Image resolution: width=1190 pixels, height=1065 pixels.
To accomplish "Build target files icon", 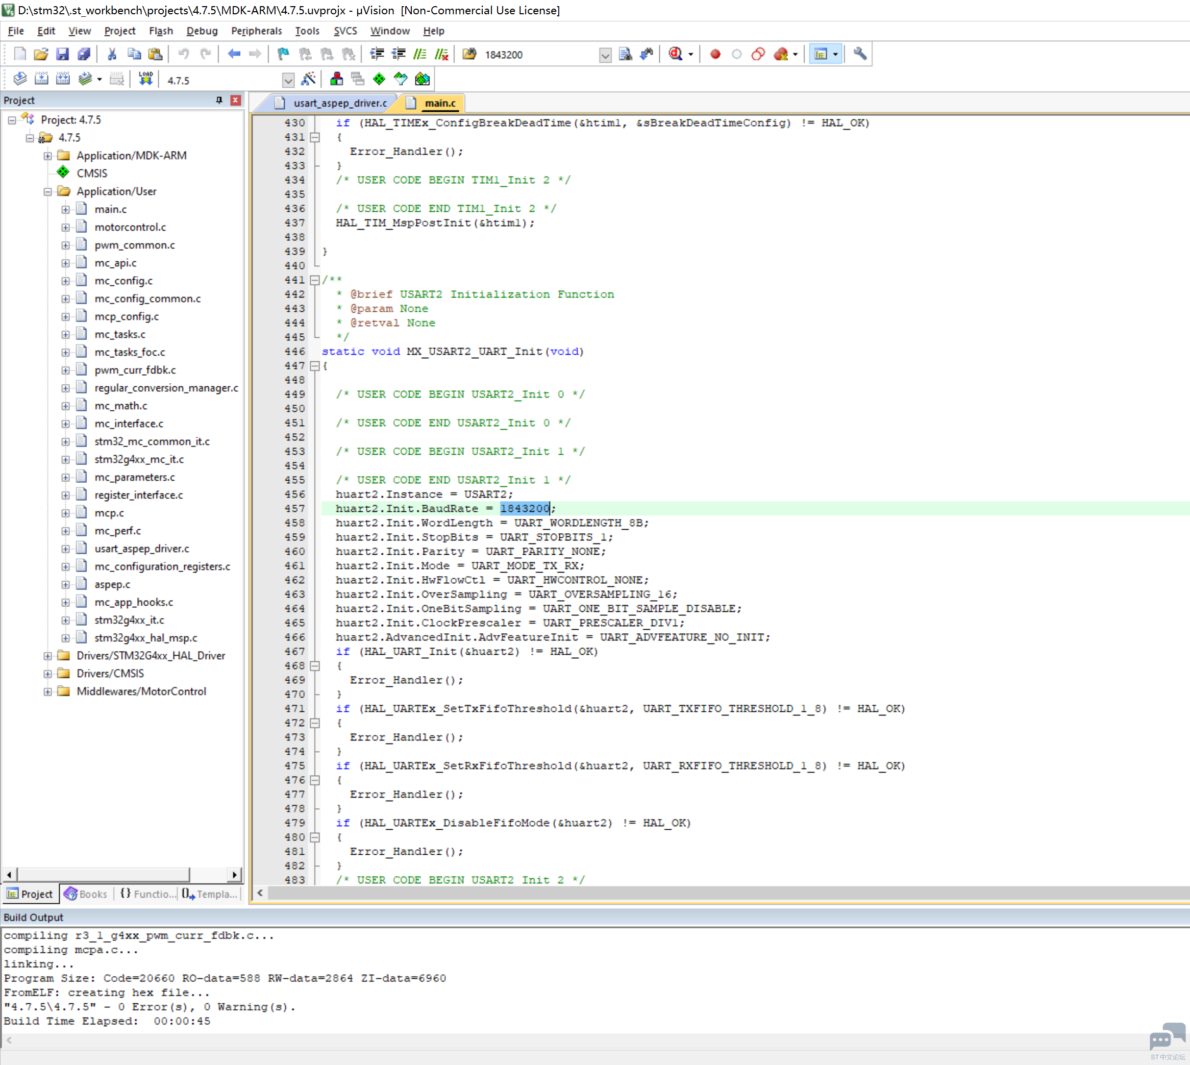I will (41, 79).
